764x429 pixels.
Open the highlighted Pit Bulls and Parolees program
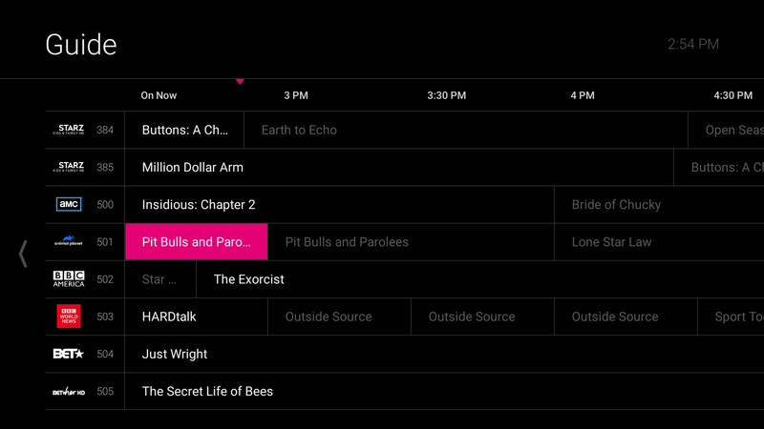tap(196, 242)
